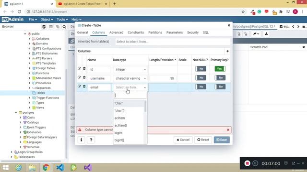Expand the Functions tree node
The width and height of the screenshot is (307, 172).
pos(30,73)
